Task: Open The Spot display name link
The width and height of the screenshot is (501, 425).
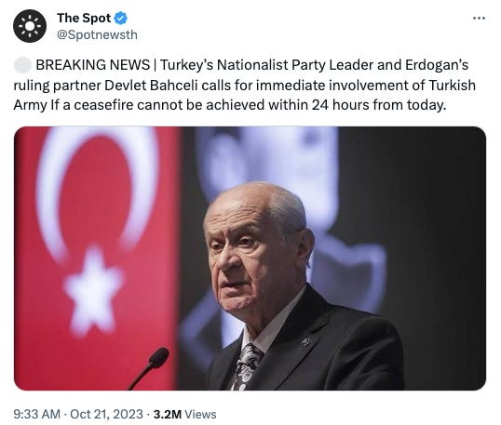Action: point(84,19)
